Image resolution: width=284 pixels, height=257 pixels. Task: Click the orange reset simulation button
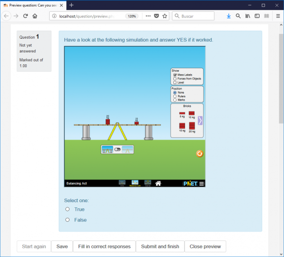200,154
